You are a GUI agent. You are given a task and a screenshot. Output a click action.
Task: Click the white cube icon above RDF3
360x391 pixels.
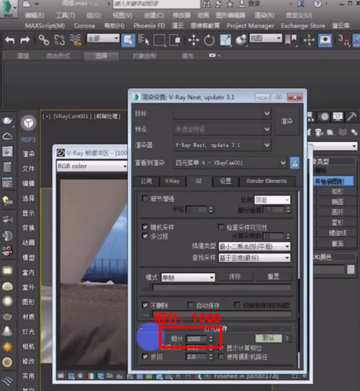click(x=28, y=123)
